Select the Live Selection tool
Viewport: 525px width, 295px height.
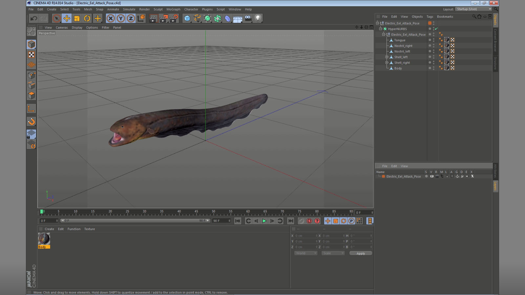click(x=56, y=18)
